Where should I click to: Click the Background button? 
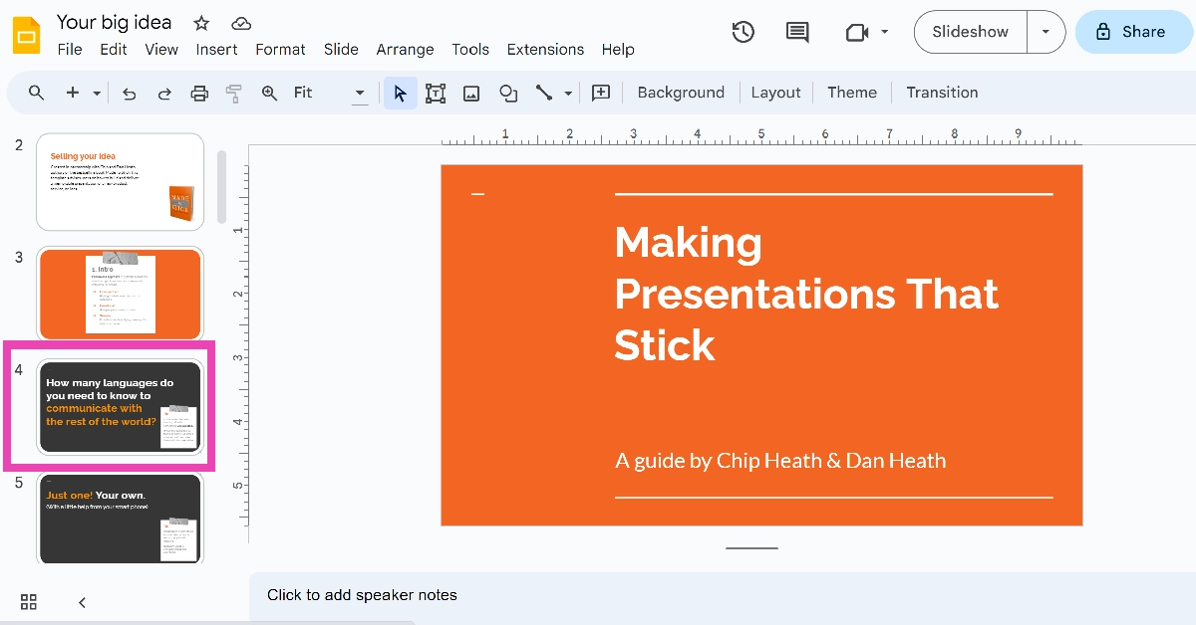(681, 93)
